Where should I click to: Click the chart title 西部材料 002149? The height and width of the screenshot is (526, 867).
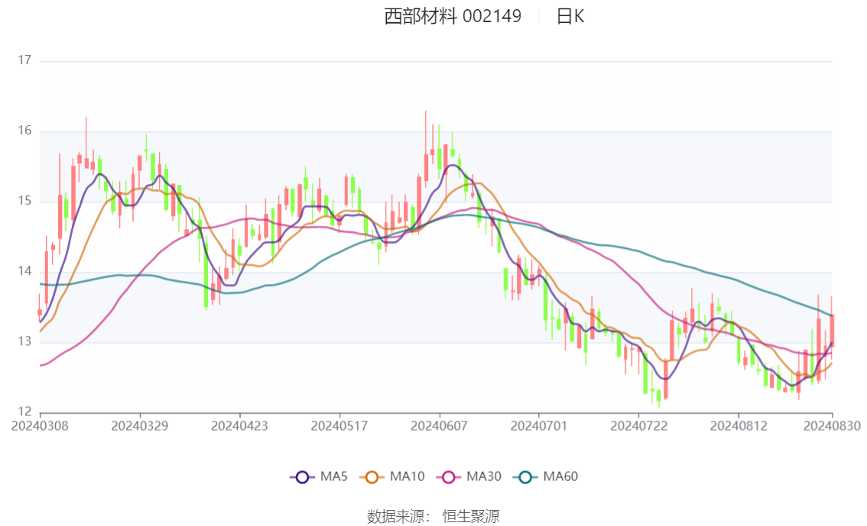click(x=453, y=16)
